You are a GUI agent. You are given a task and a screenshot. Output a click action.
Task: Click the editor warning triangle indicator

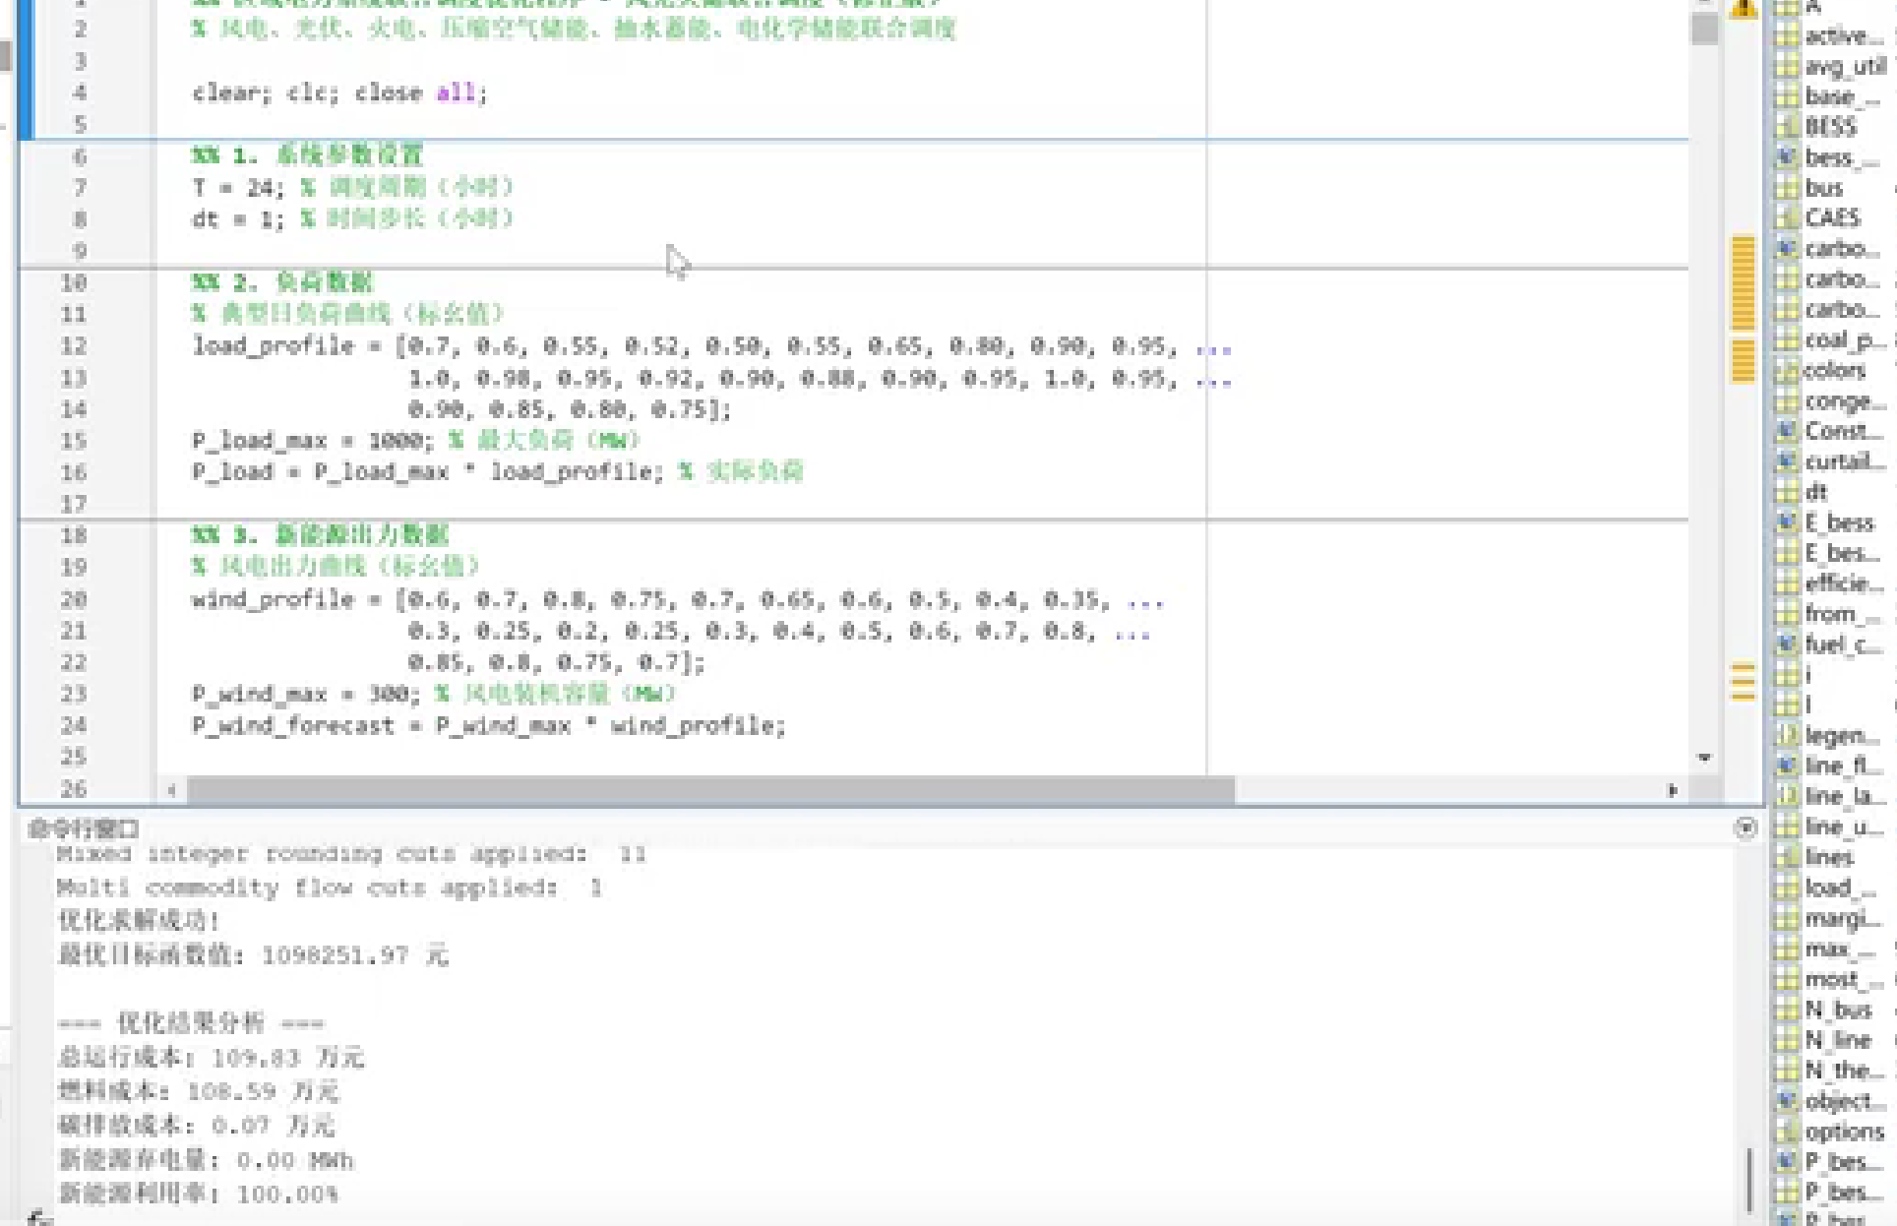point(1744,8)
